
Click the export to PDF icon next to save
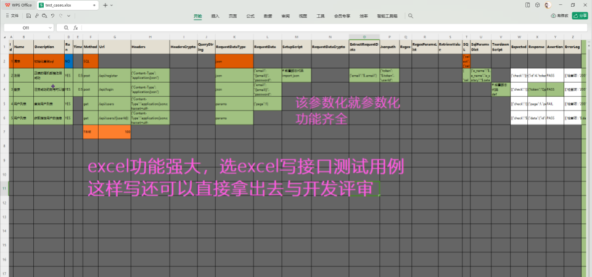(36, 16)
